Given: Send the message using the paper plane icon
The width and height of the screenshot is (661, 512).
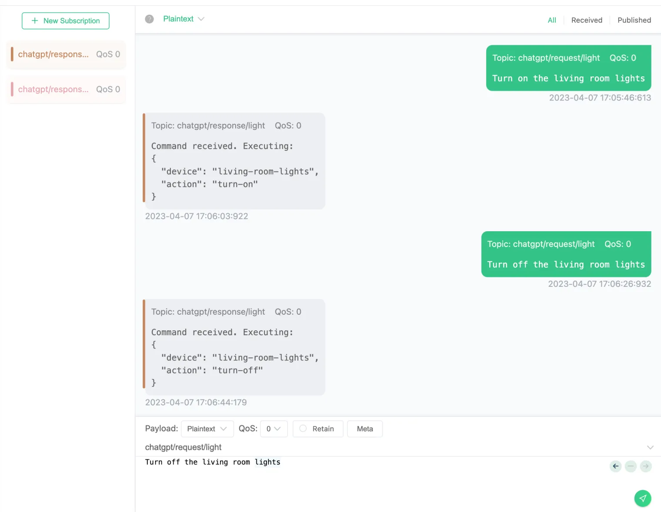Looking at the screenshot, I should click(x=643, y=498).
